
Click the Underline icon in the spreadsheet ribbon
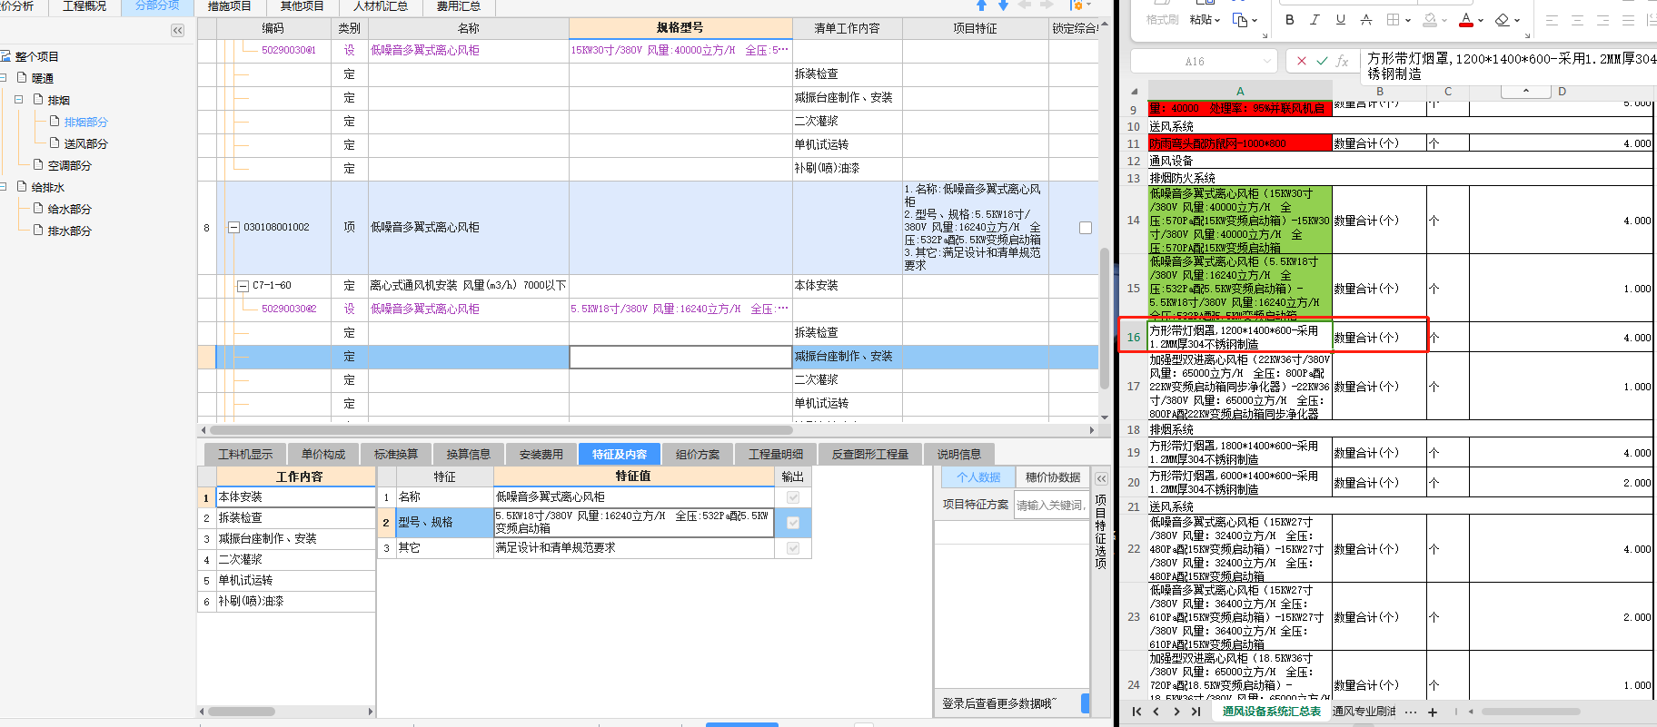coord(1340,19)
